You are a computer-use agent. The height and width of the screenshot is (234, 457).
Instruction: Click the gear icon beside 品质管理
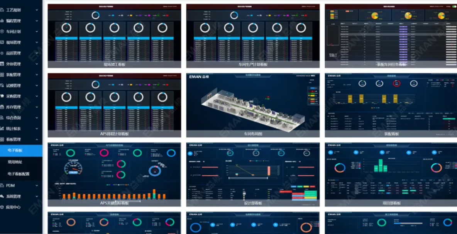pos(2,53)
